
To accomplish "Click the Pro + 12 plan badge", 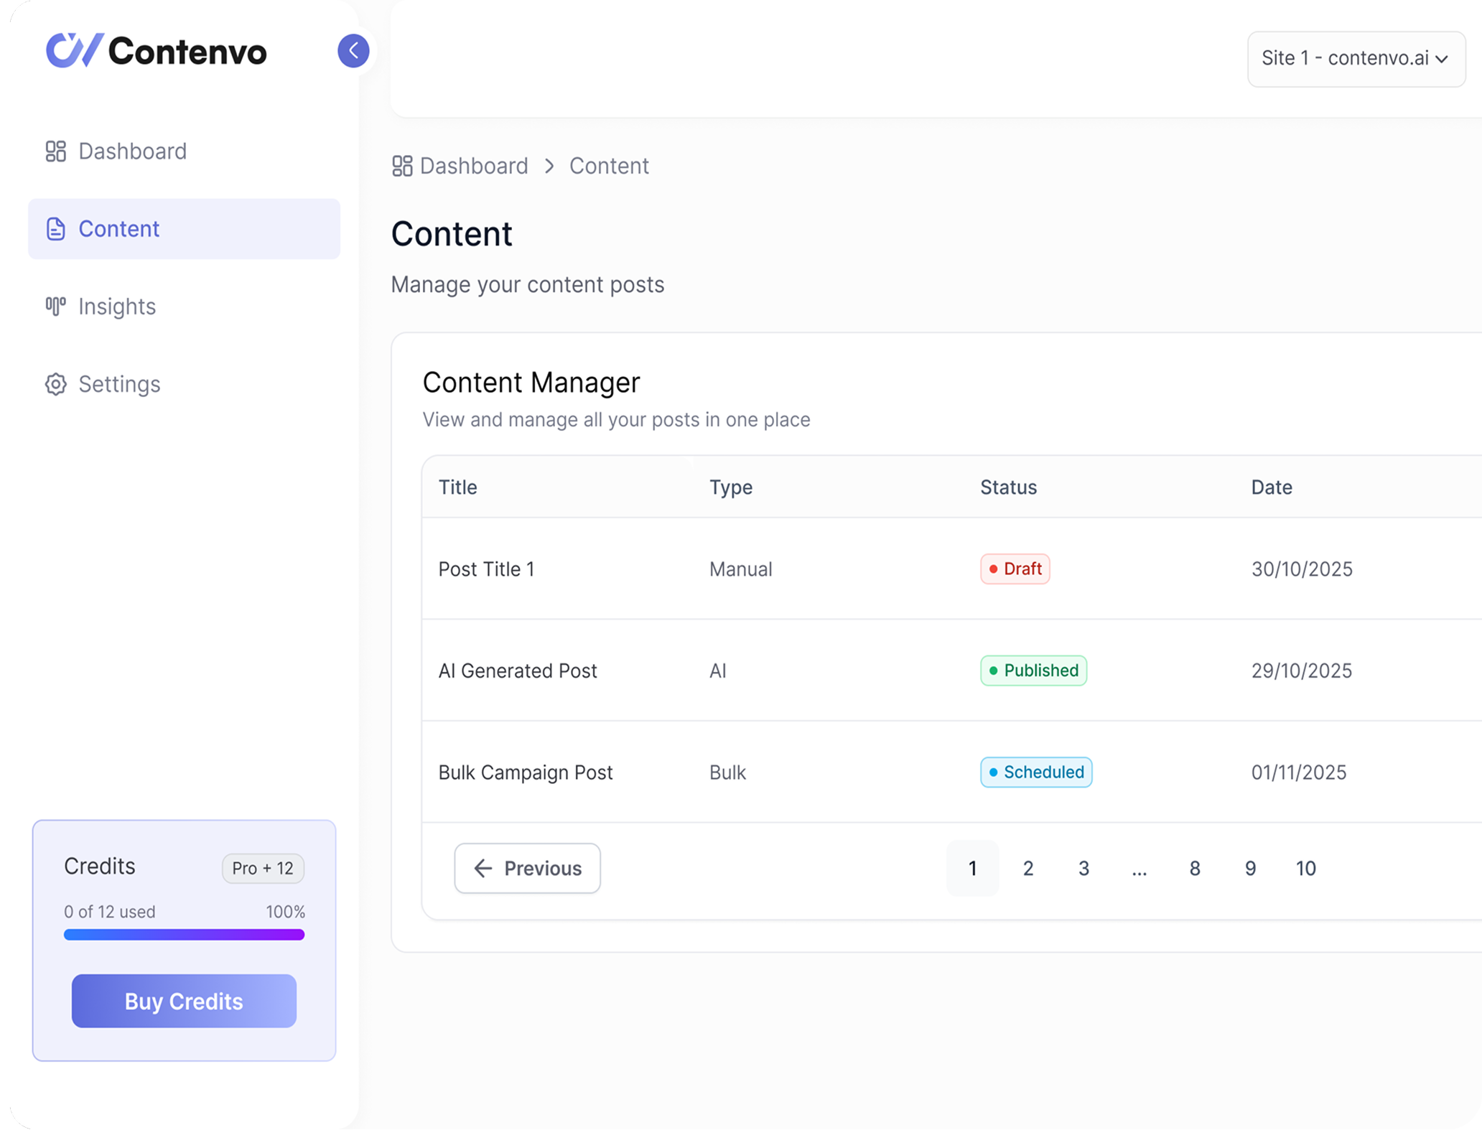I will 262,868.
